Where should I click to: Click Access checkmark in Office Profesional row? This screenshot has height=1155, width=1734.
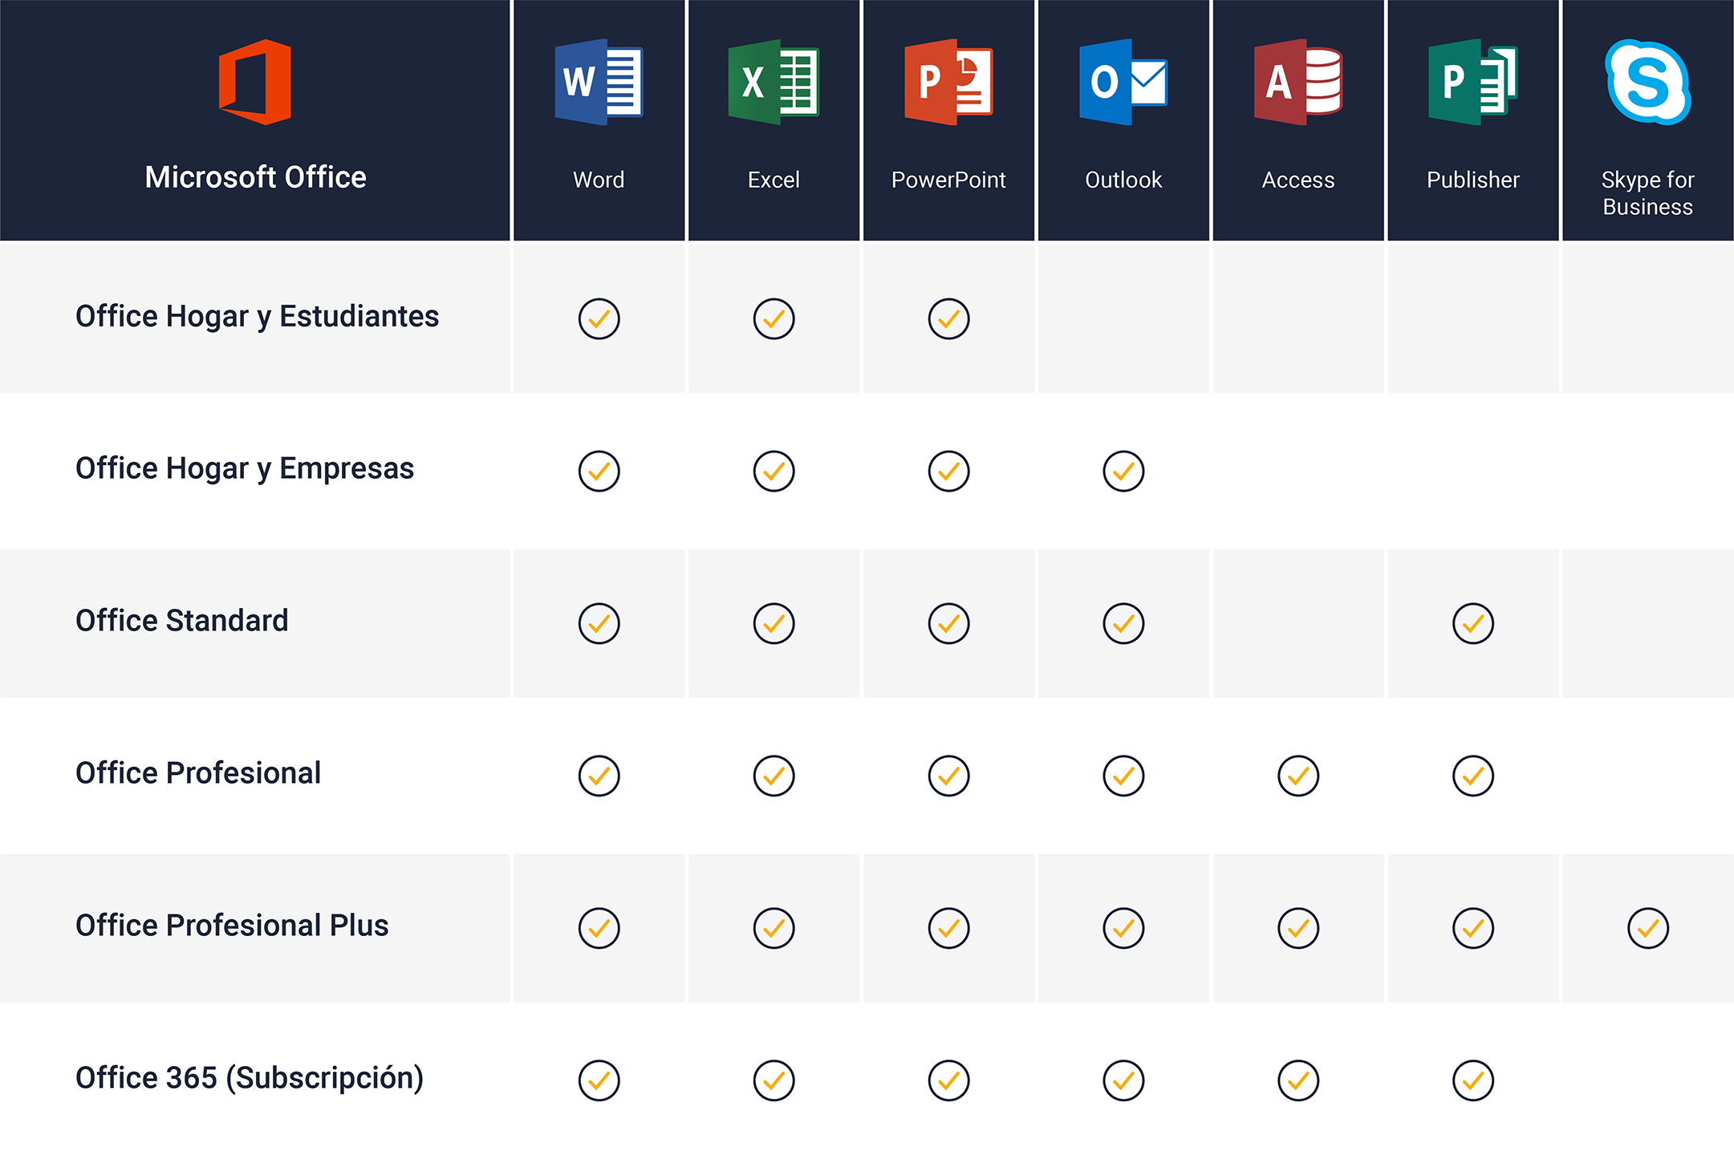pos(1298,776)
